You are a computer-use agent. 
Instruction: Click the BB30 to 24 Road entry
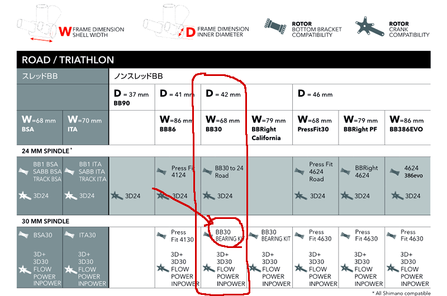point(229,172)
